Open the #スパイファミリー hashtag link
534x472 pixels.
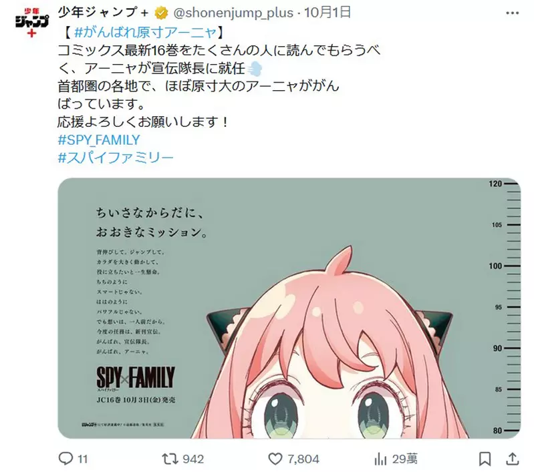(116, 158)
